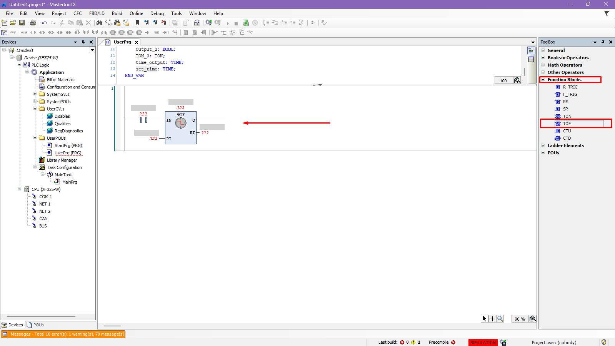Click the Save icon in the toolbar
This screenshot has height=346, width=615.
click(x=22, y=23)
